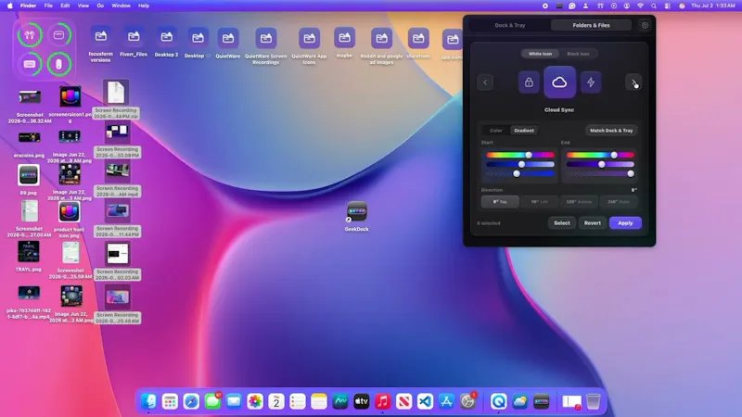Viewport: 742px width, 417px height.
Task: Switch fill mode to Color
Action: [496, 131]
